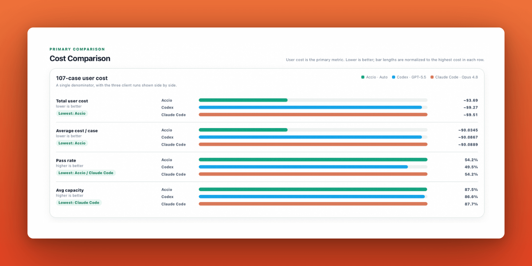The width and height of the screenshot is (532, 266).
Task: Click the "A single denominator" subtitle text
Action: click(x=116, y=85)
